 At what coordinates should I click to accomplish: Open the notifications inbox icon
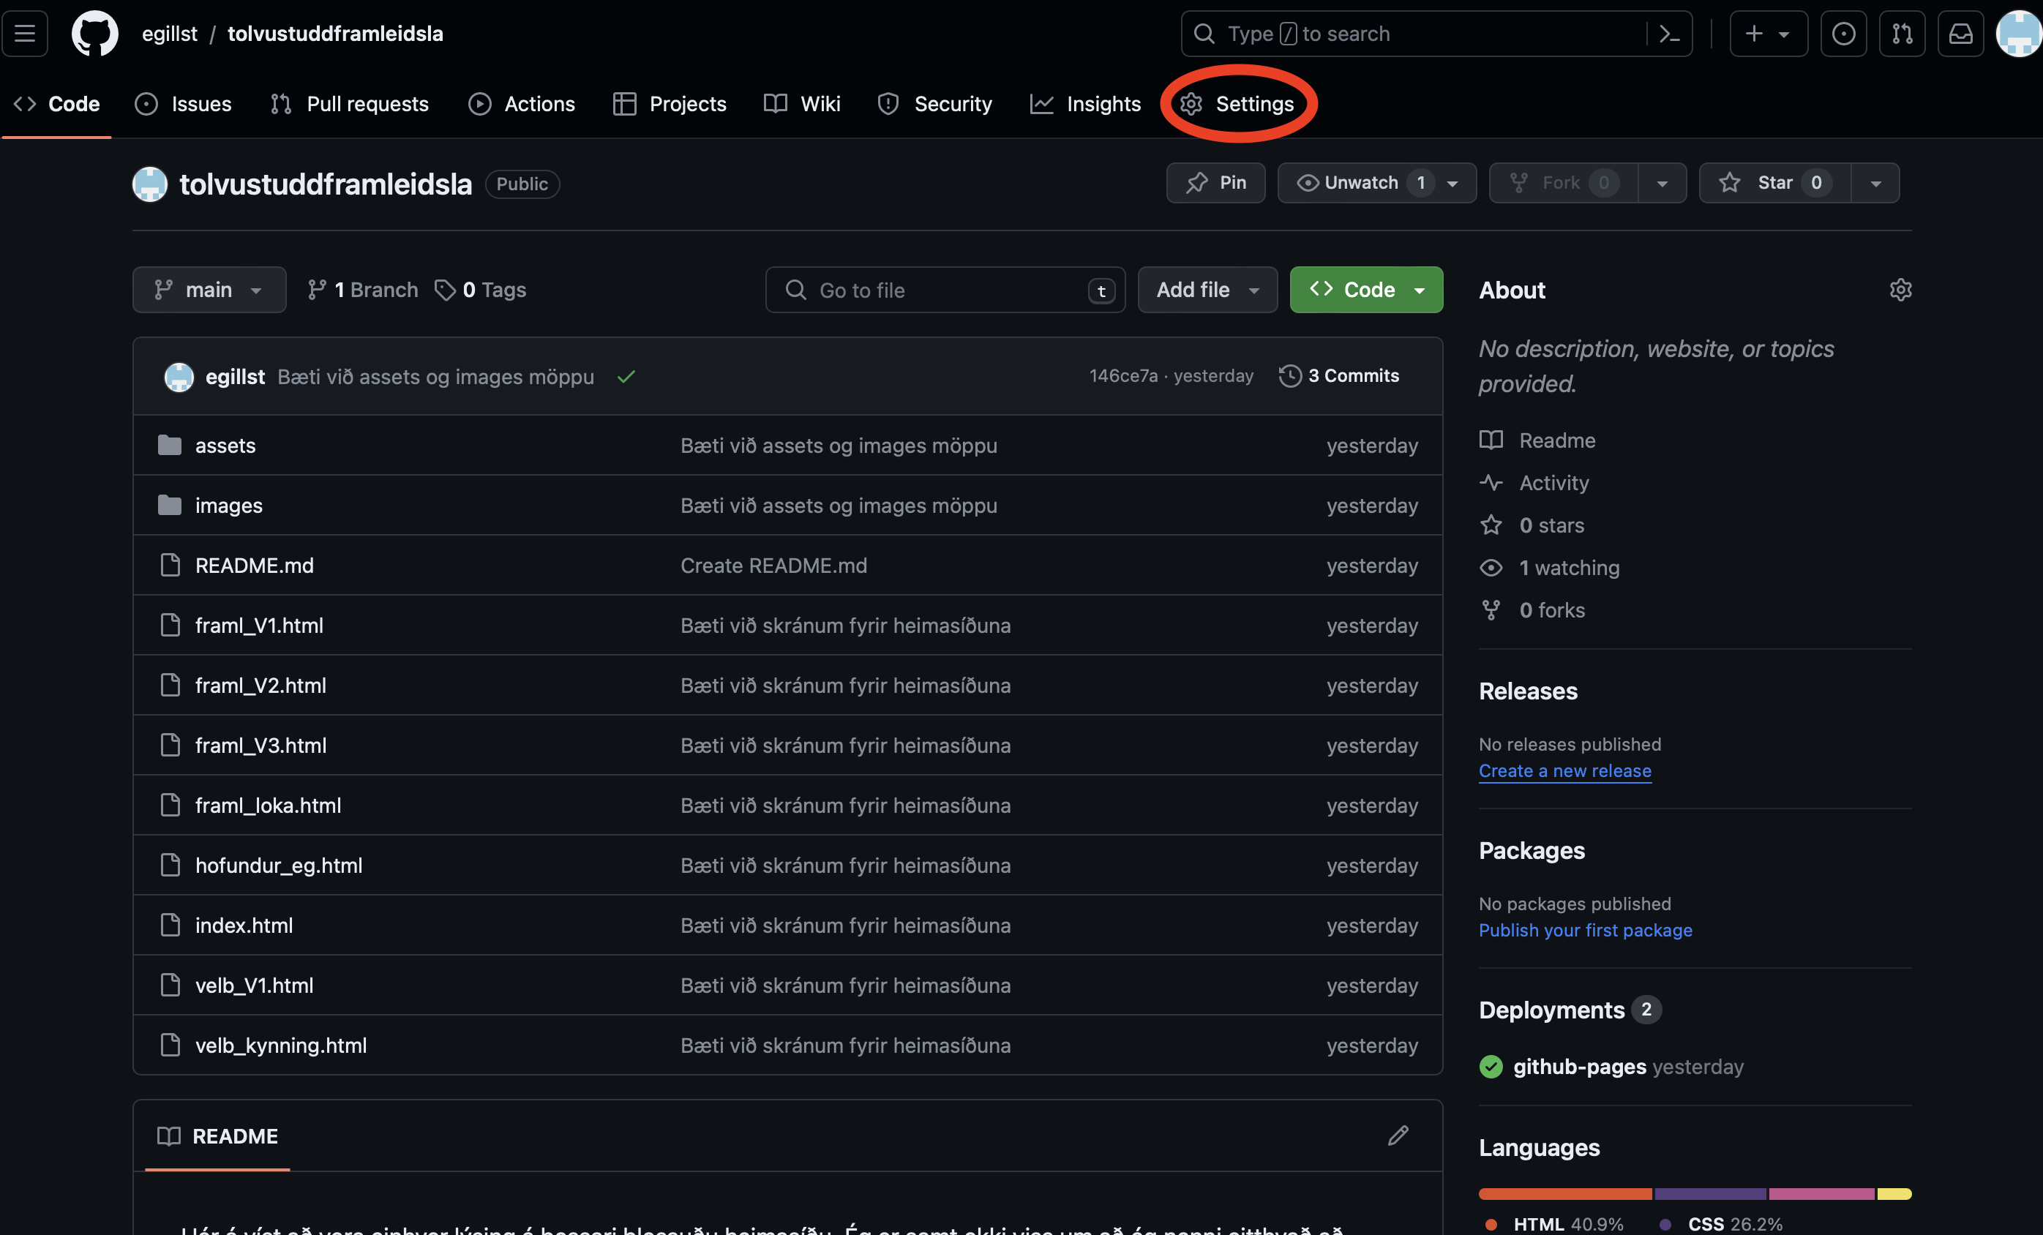pyautogui.click(x=1960, y=34)
